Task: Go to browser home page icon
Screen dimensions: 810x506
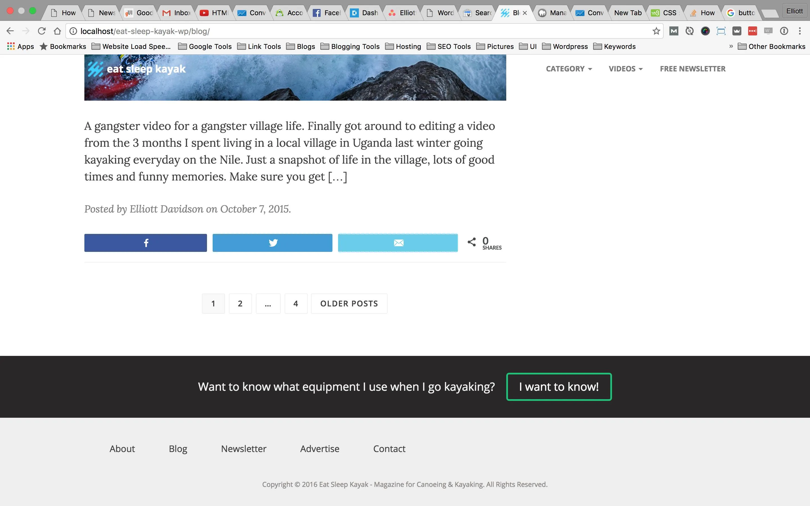Action: [57, 31]
